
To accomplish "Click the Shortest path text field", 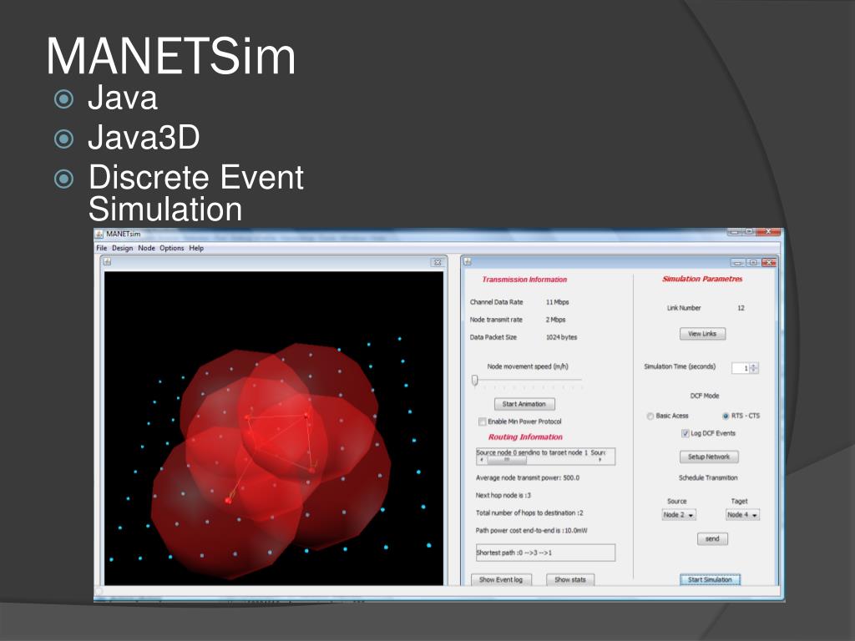I will (x=545, y=553).
